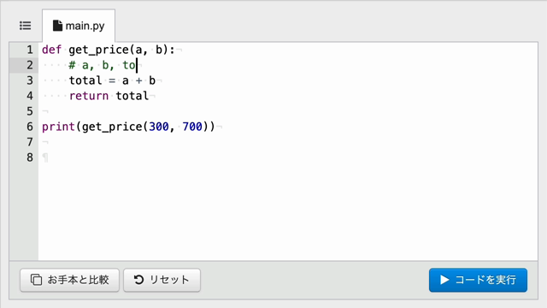Place cursor on def get_price line

pyautogui.click(x=109, y=50)
